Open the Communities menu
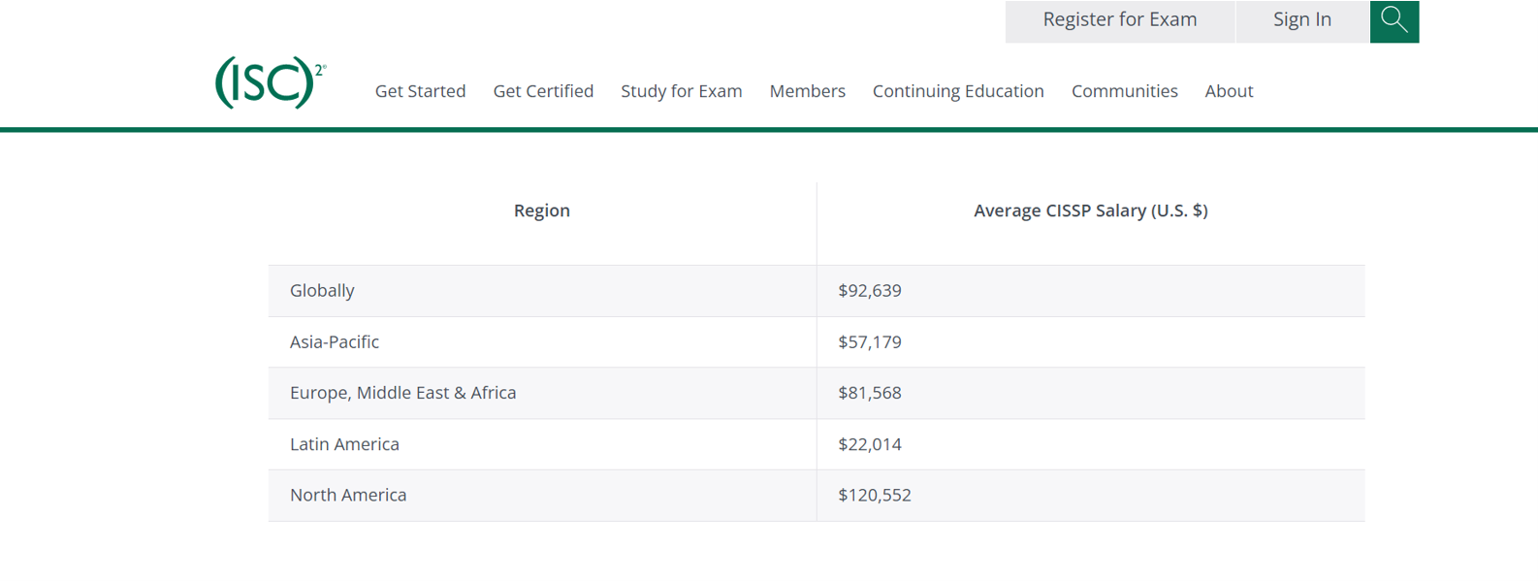The height and width of the screenshot is (581, 1538). click(x=1125, y=91)
